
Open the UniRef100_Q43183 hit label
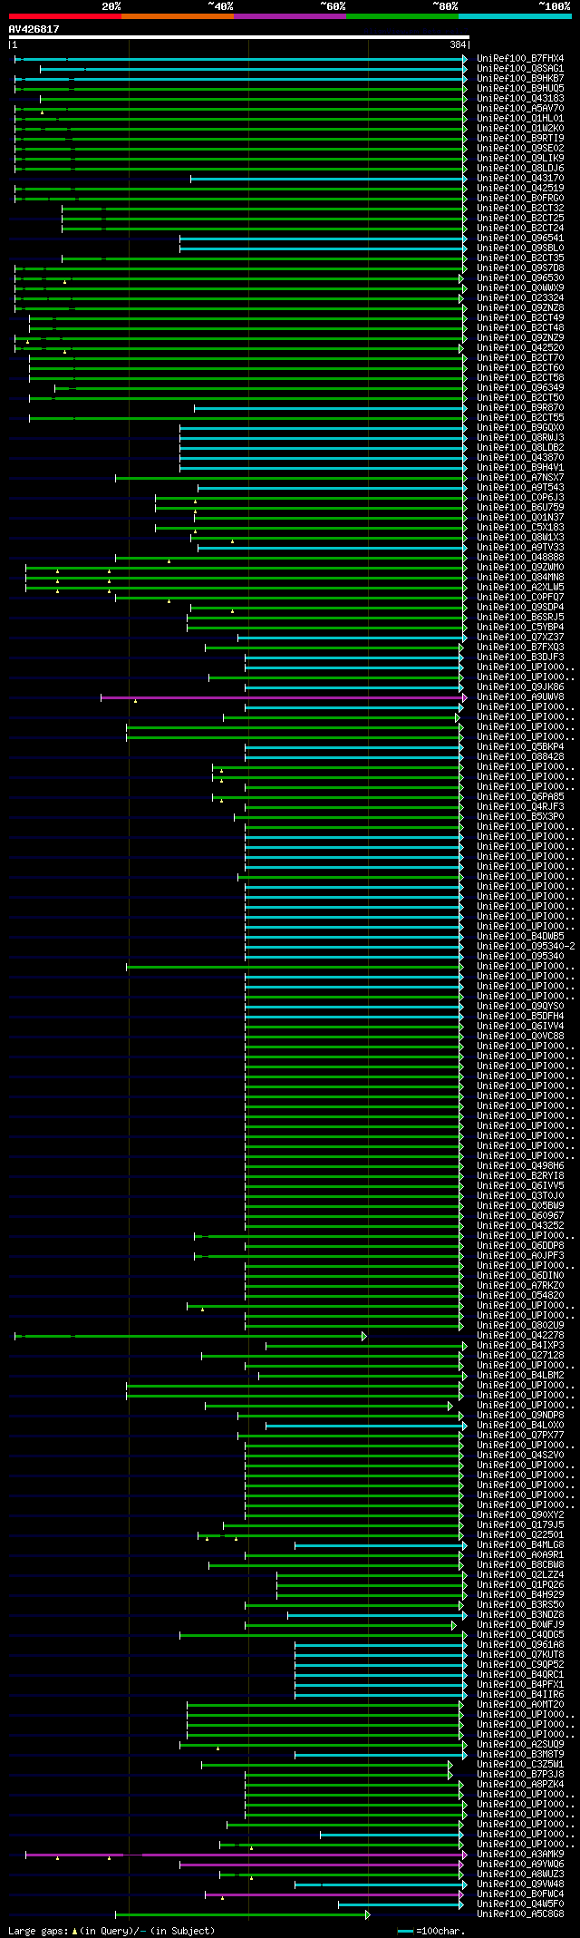(x=520, y=99)
